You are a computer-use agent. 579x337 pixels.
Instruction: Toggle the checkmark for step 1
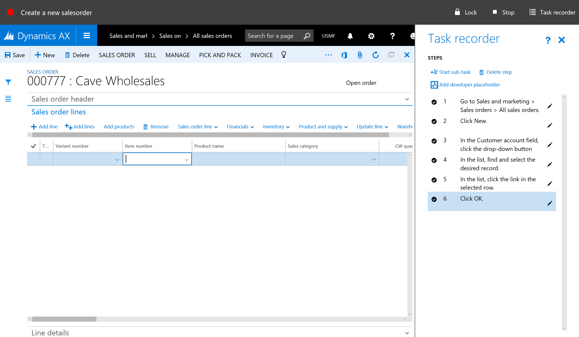pyautogui.click(x=434, y=102)
